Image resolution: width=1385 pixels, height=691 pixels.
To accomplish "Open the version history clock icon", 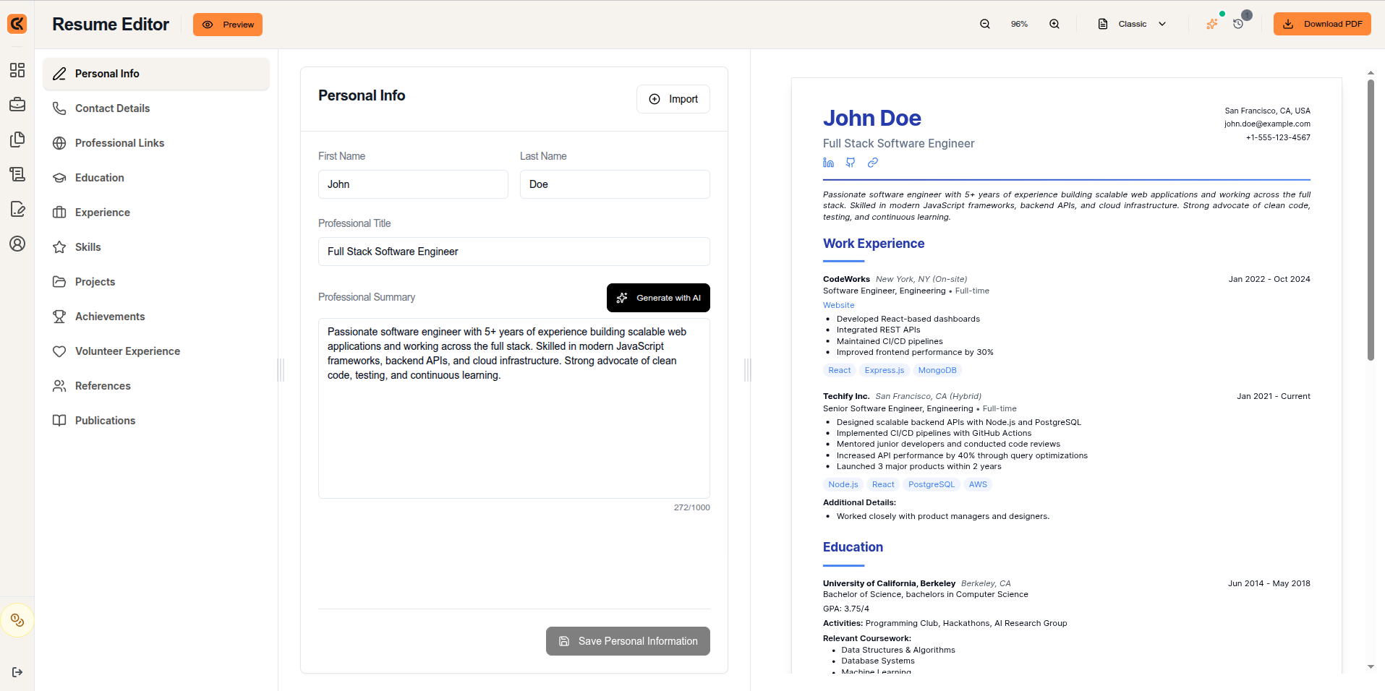I will pos(1238,24).
